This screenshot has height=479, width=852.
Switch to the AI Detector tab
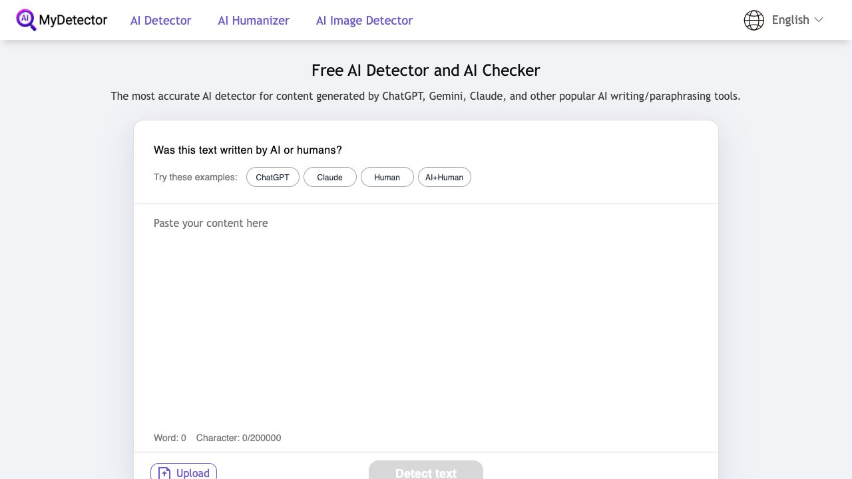160,21
